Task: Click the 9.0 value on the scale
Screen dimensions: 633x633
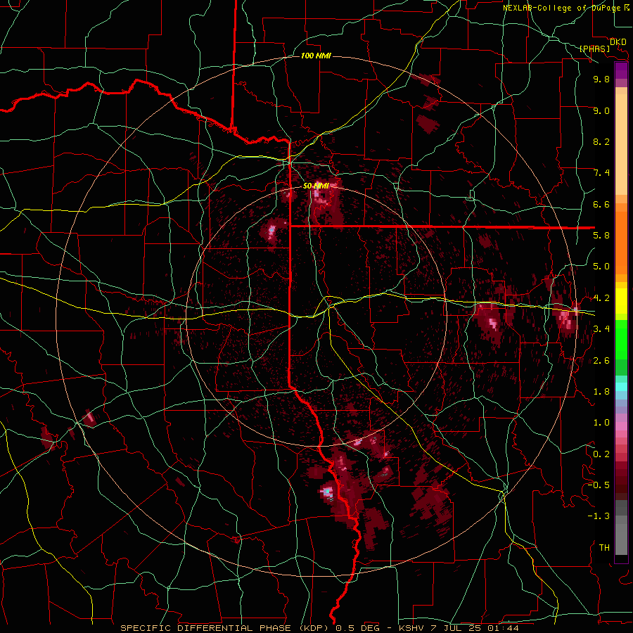Action: pos(601,110)
